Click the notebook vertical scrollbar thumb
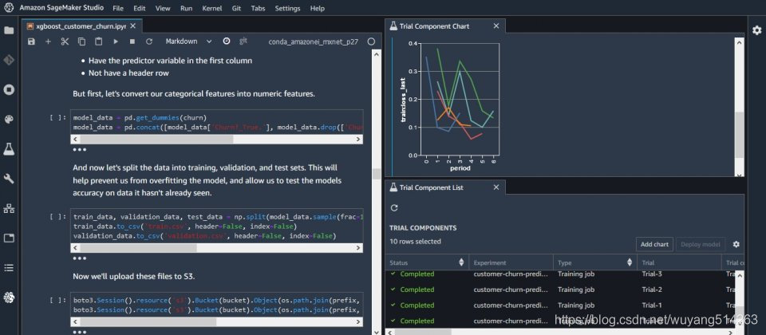 pos(376,173)
